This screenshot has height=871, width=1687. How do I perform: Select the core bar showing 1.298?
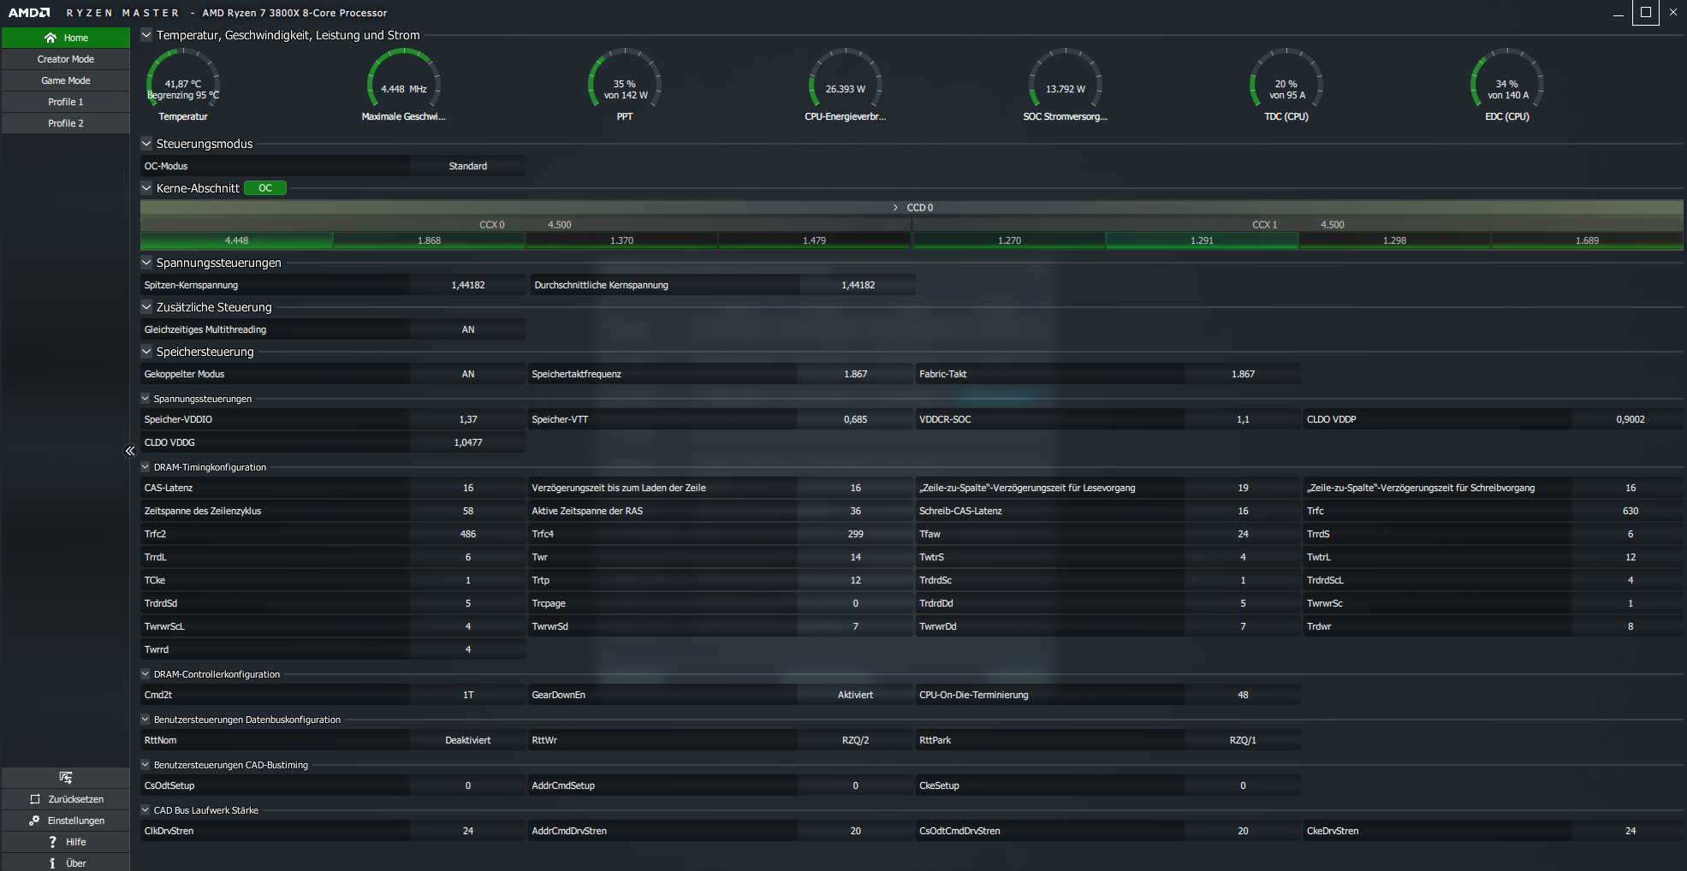point(1394,240)
